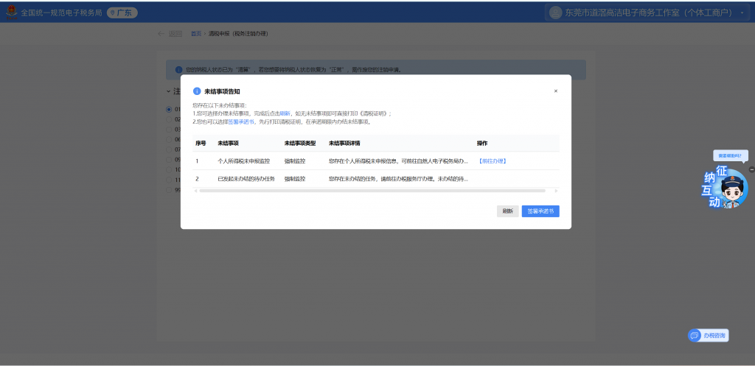Open the 征纳互动 assistant mascot

tap(728, 189)
